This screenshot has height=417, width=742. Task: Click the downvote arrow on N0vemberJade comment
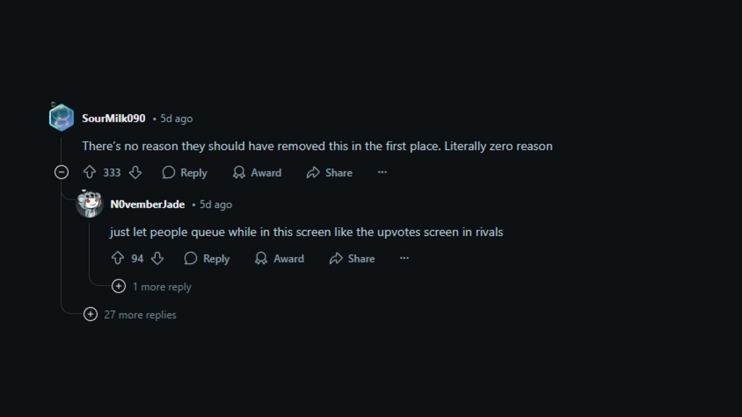(158, 258)
